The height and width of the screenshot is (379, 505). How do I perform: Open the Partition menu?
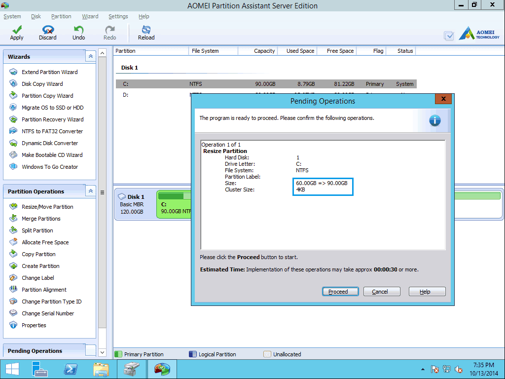pos(61,16)
